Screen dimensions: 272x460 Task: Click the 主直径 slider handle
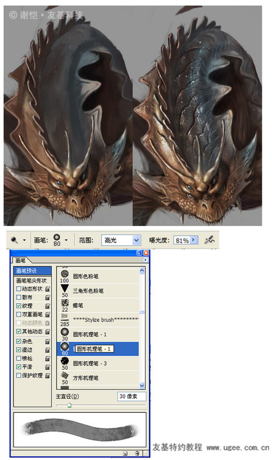coord(69,405)
